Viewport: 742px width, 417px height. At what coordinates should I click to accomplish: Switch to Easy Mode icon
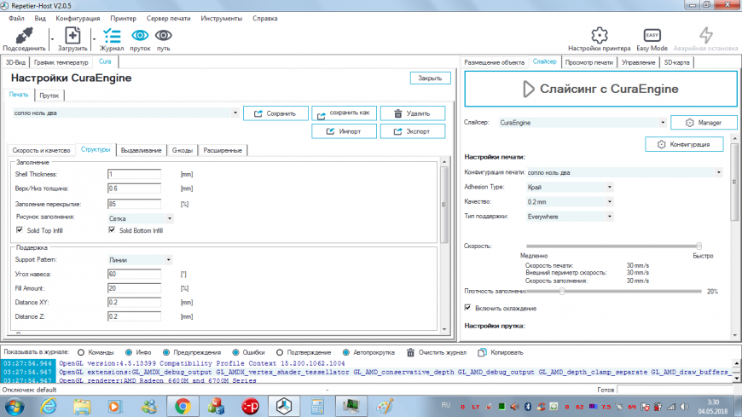click(652, 36)
